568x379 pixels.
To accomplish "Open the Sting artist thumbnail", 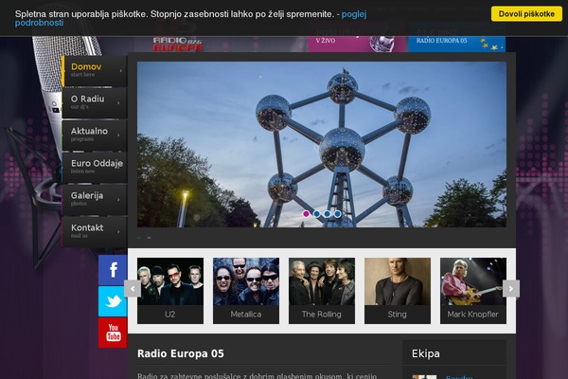I will pyautogui.click(x=398, y=281).
